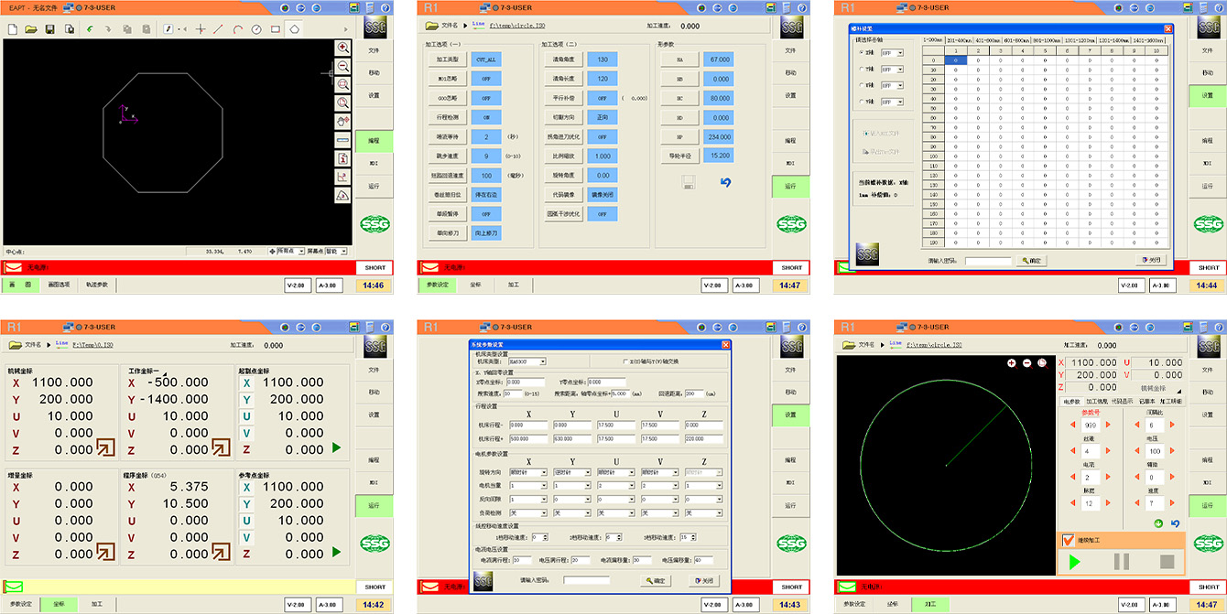Switch to 记事本 tab in circle run window
Image resolution: width=1227 pixels, height=614 pixels.
(x=1146, y=401)
